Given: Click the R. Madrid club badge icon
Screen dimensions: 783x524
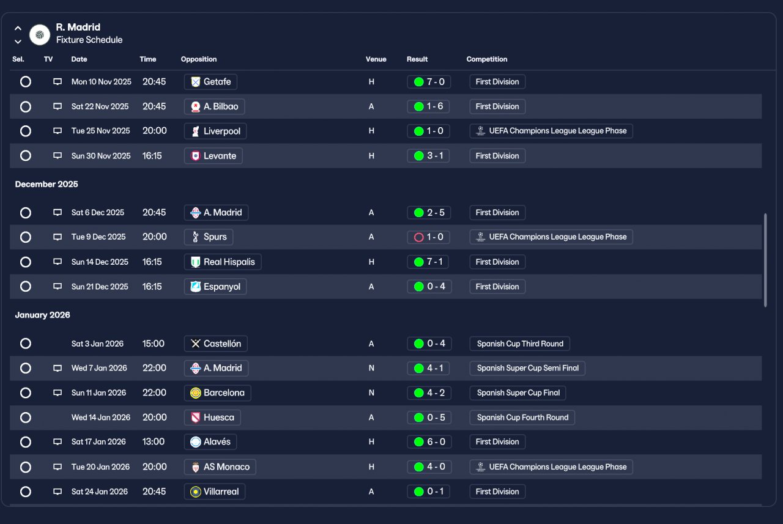Looking at the screenshot, I should click(x=40, y=35).
